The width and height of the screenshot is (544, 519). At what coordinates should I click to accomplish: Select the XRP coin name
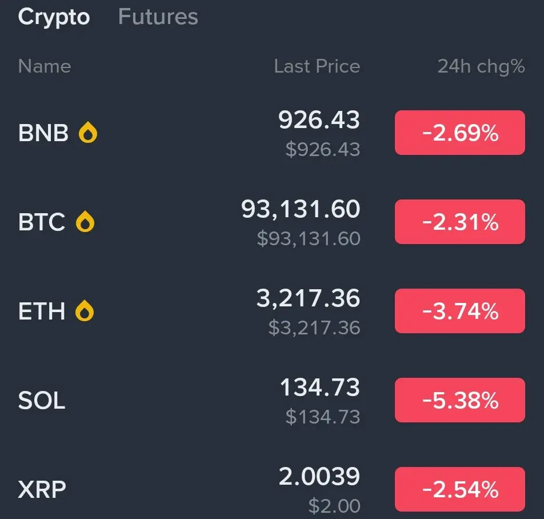pos(42,490)
